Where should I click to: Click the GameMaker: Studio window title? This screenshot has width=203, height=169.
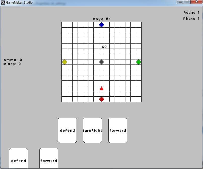(19, 3)
